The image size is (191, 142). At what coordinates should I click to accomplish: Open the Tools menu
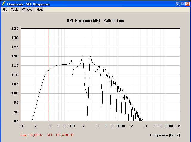tap(15, 10)
